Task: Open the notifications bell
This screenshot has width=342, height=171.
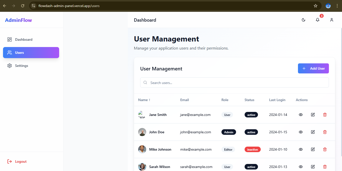Action: pyautogui.click(x=318, y=20)
